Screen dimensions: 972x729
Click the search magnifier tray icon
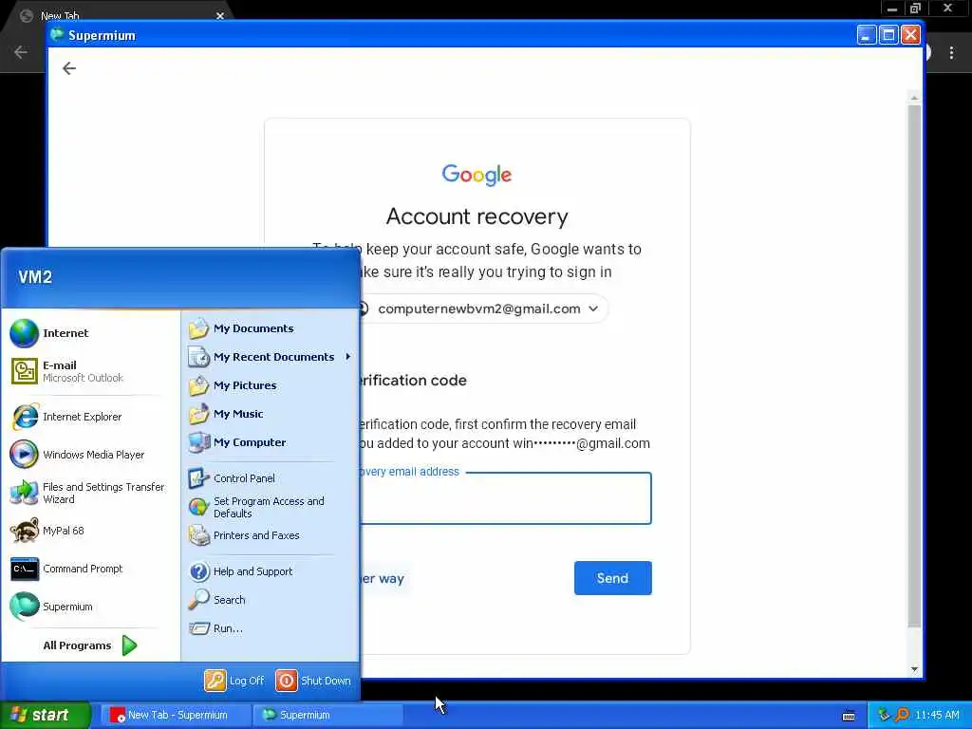pyautogui.click(x=903, y=715)
